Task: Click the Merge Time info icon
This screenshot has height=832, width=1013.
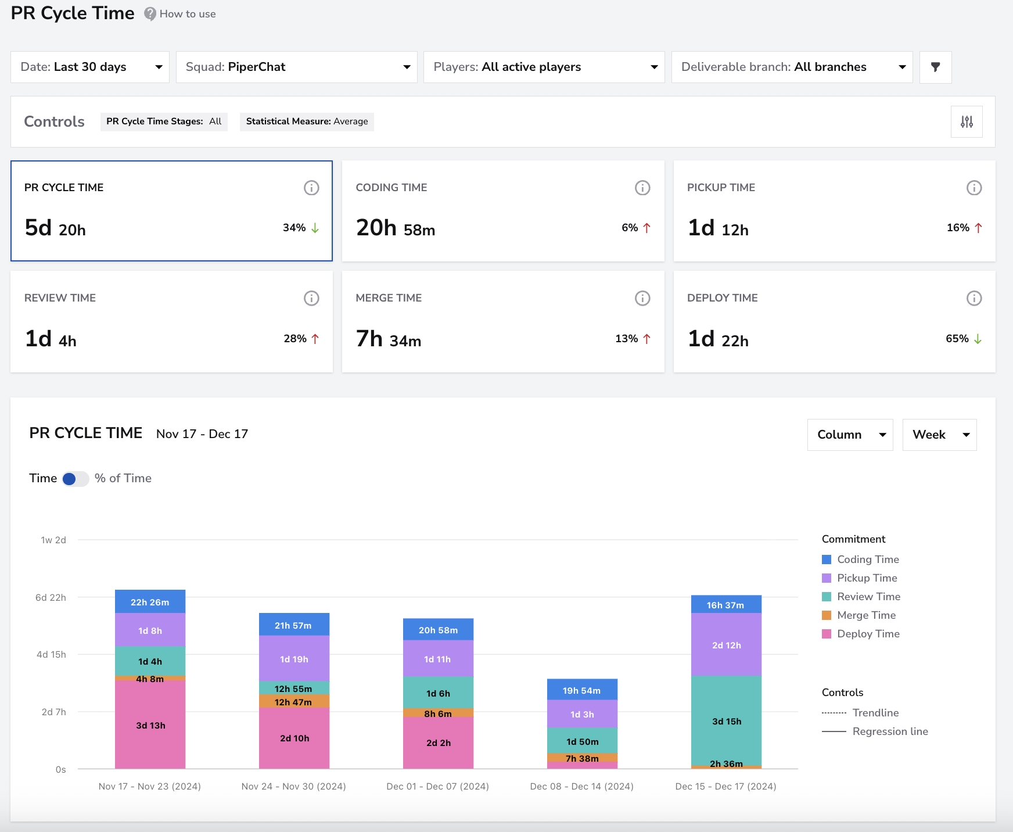Action: [x=642, y=298]
